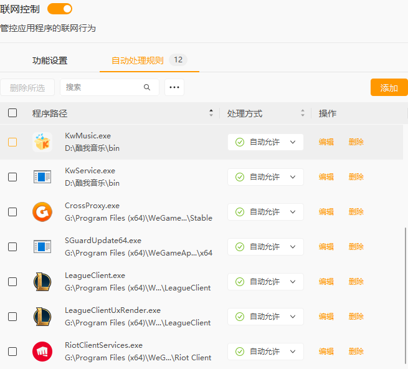Expand 自动允许 dropdown for LeagueClient.exe
The height and width of the screenshot is (369, 408).
pyautogui.click(x=265, y=282)
